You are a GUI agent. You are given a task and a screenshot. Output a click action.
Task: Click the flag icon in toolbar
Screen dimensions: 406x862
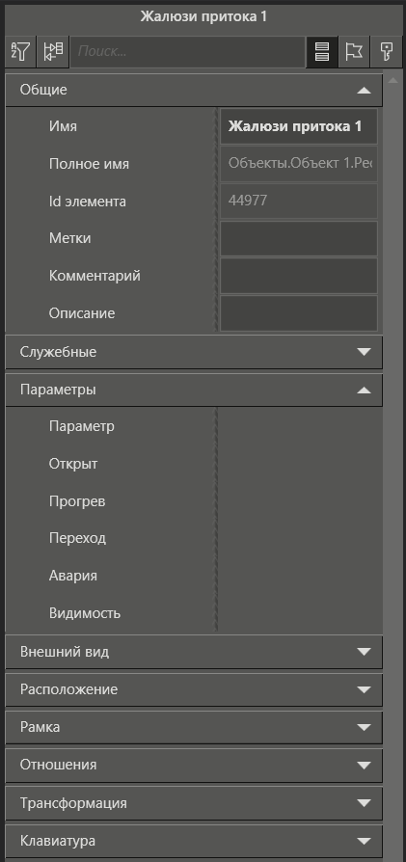[354, 52]
